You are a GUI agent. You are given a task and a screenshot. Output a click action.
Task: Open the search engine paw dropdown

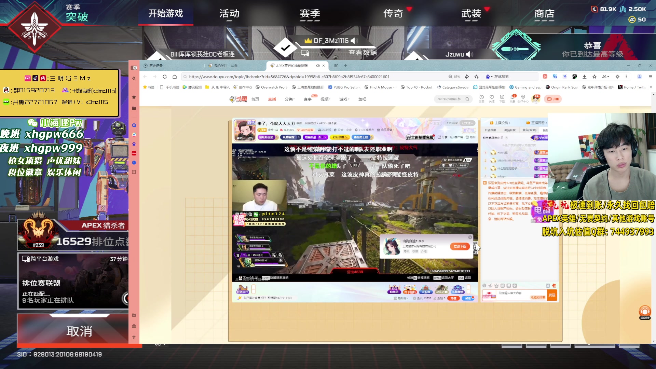(x=489, y=77)
